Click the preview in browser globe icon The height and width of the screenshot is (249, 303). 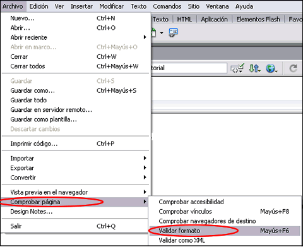(271, 68)
